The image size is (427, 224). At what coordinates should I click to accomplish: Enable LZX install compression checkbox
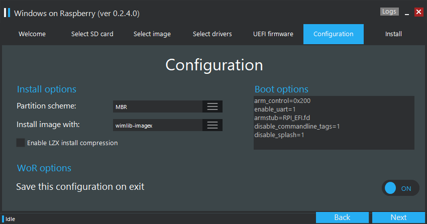21,143
